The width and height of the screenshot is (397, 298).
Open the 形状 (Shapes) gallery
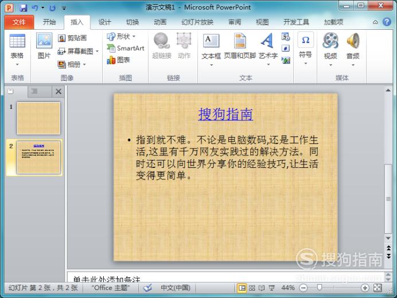pos(118,37)
